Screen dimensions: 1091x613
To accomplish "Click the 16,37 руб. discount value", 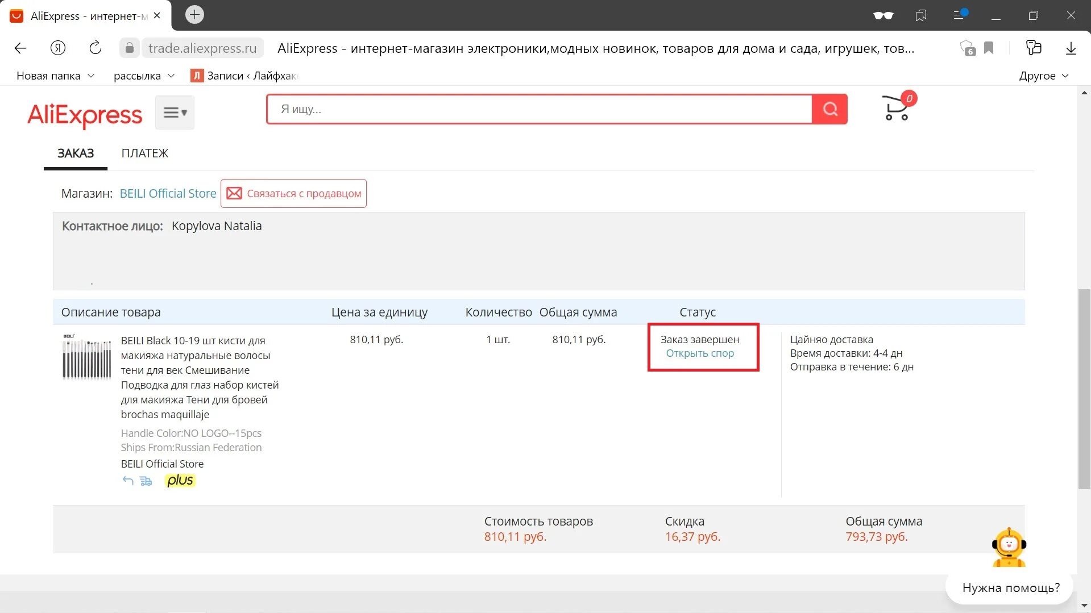I will click(692, 537).
